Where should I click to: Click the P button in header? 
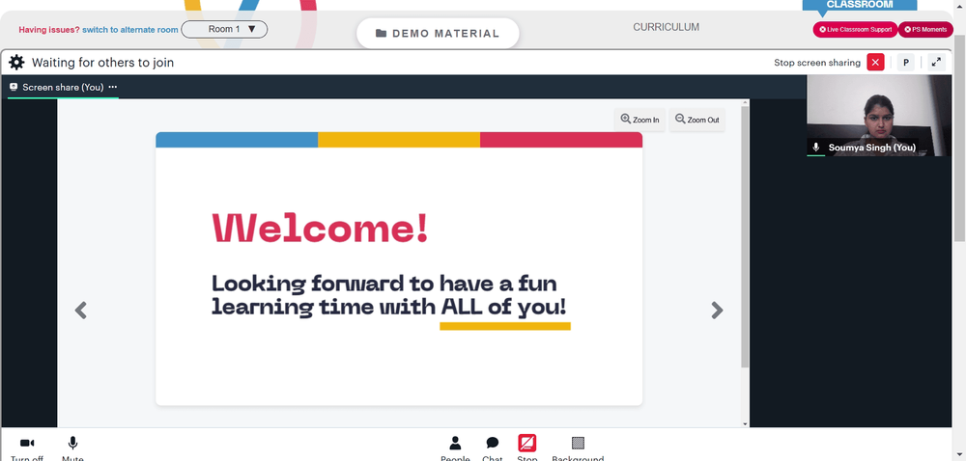click(x=906, y=62)
